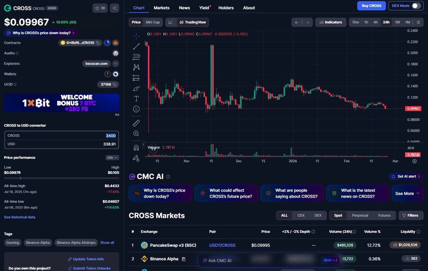Viewport: 428px width, 271px height.
Task: Click undo arrow in chart toolbar
Action: pyautogui.click(x=297, y=22)
